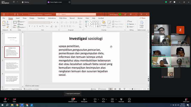The width and height of the screenshot is (191, 107).
Task: Switch to the Animations tab
Action: coord(52,18)
